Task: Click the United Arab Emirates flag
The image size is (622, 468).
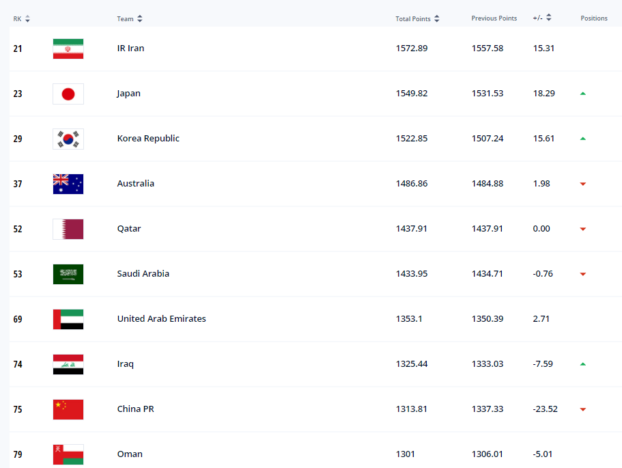Action: coord(68,319)
